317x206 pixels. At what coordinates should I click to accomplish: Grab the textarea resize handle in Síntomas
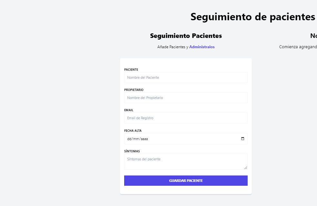pyautogui.click(x=246, y=168)
